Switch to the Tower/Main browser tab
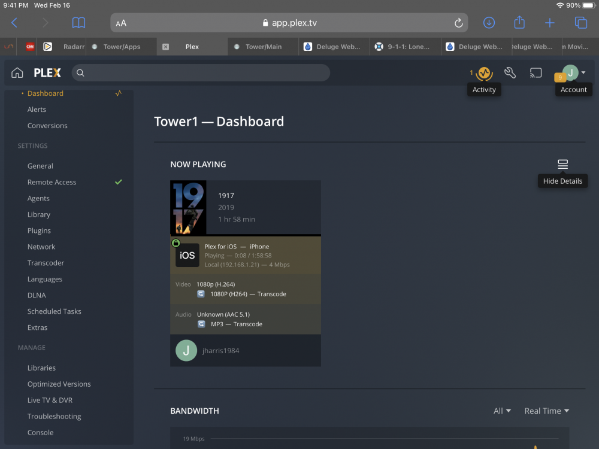The width and height of the screenshot is (599, 449). 263,47
